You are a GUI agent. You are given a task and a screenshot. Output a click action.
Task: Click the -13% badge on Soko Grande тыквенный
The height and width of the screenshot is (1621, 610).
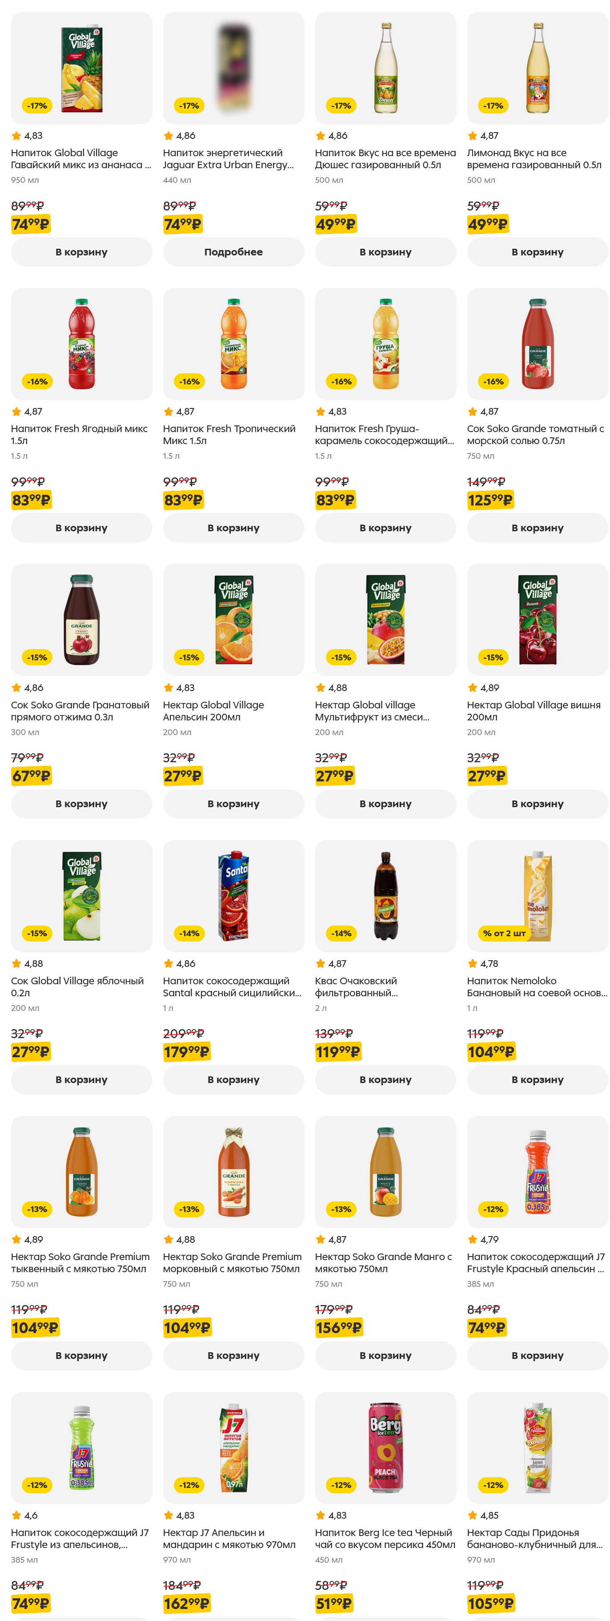point(37,1209)
